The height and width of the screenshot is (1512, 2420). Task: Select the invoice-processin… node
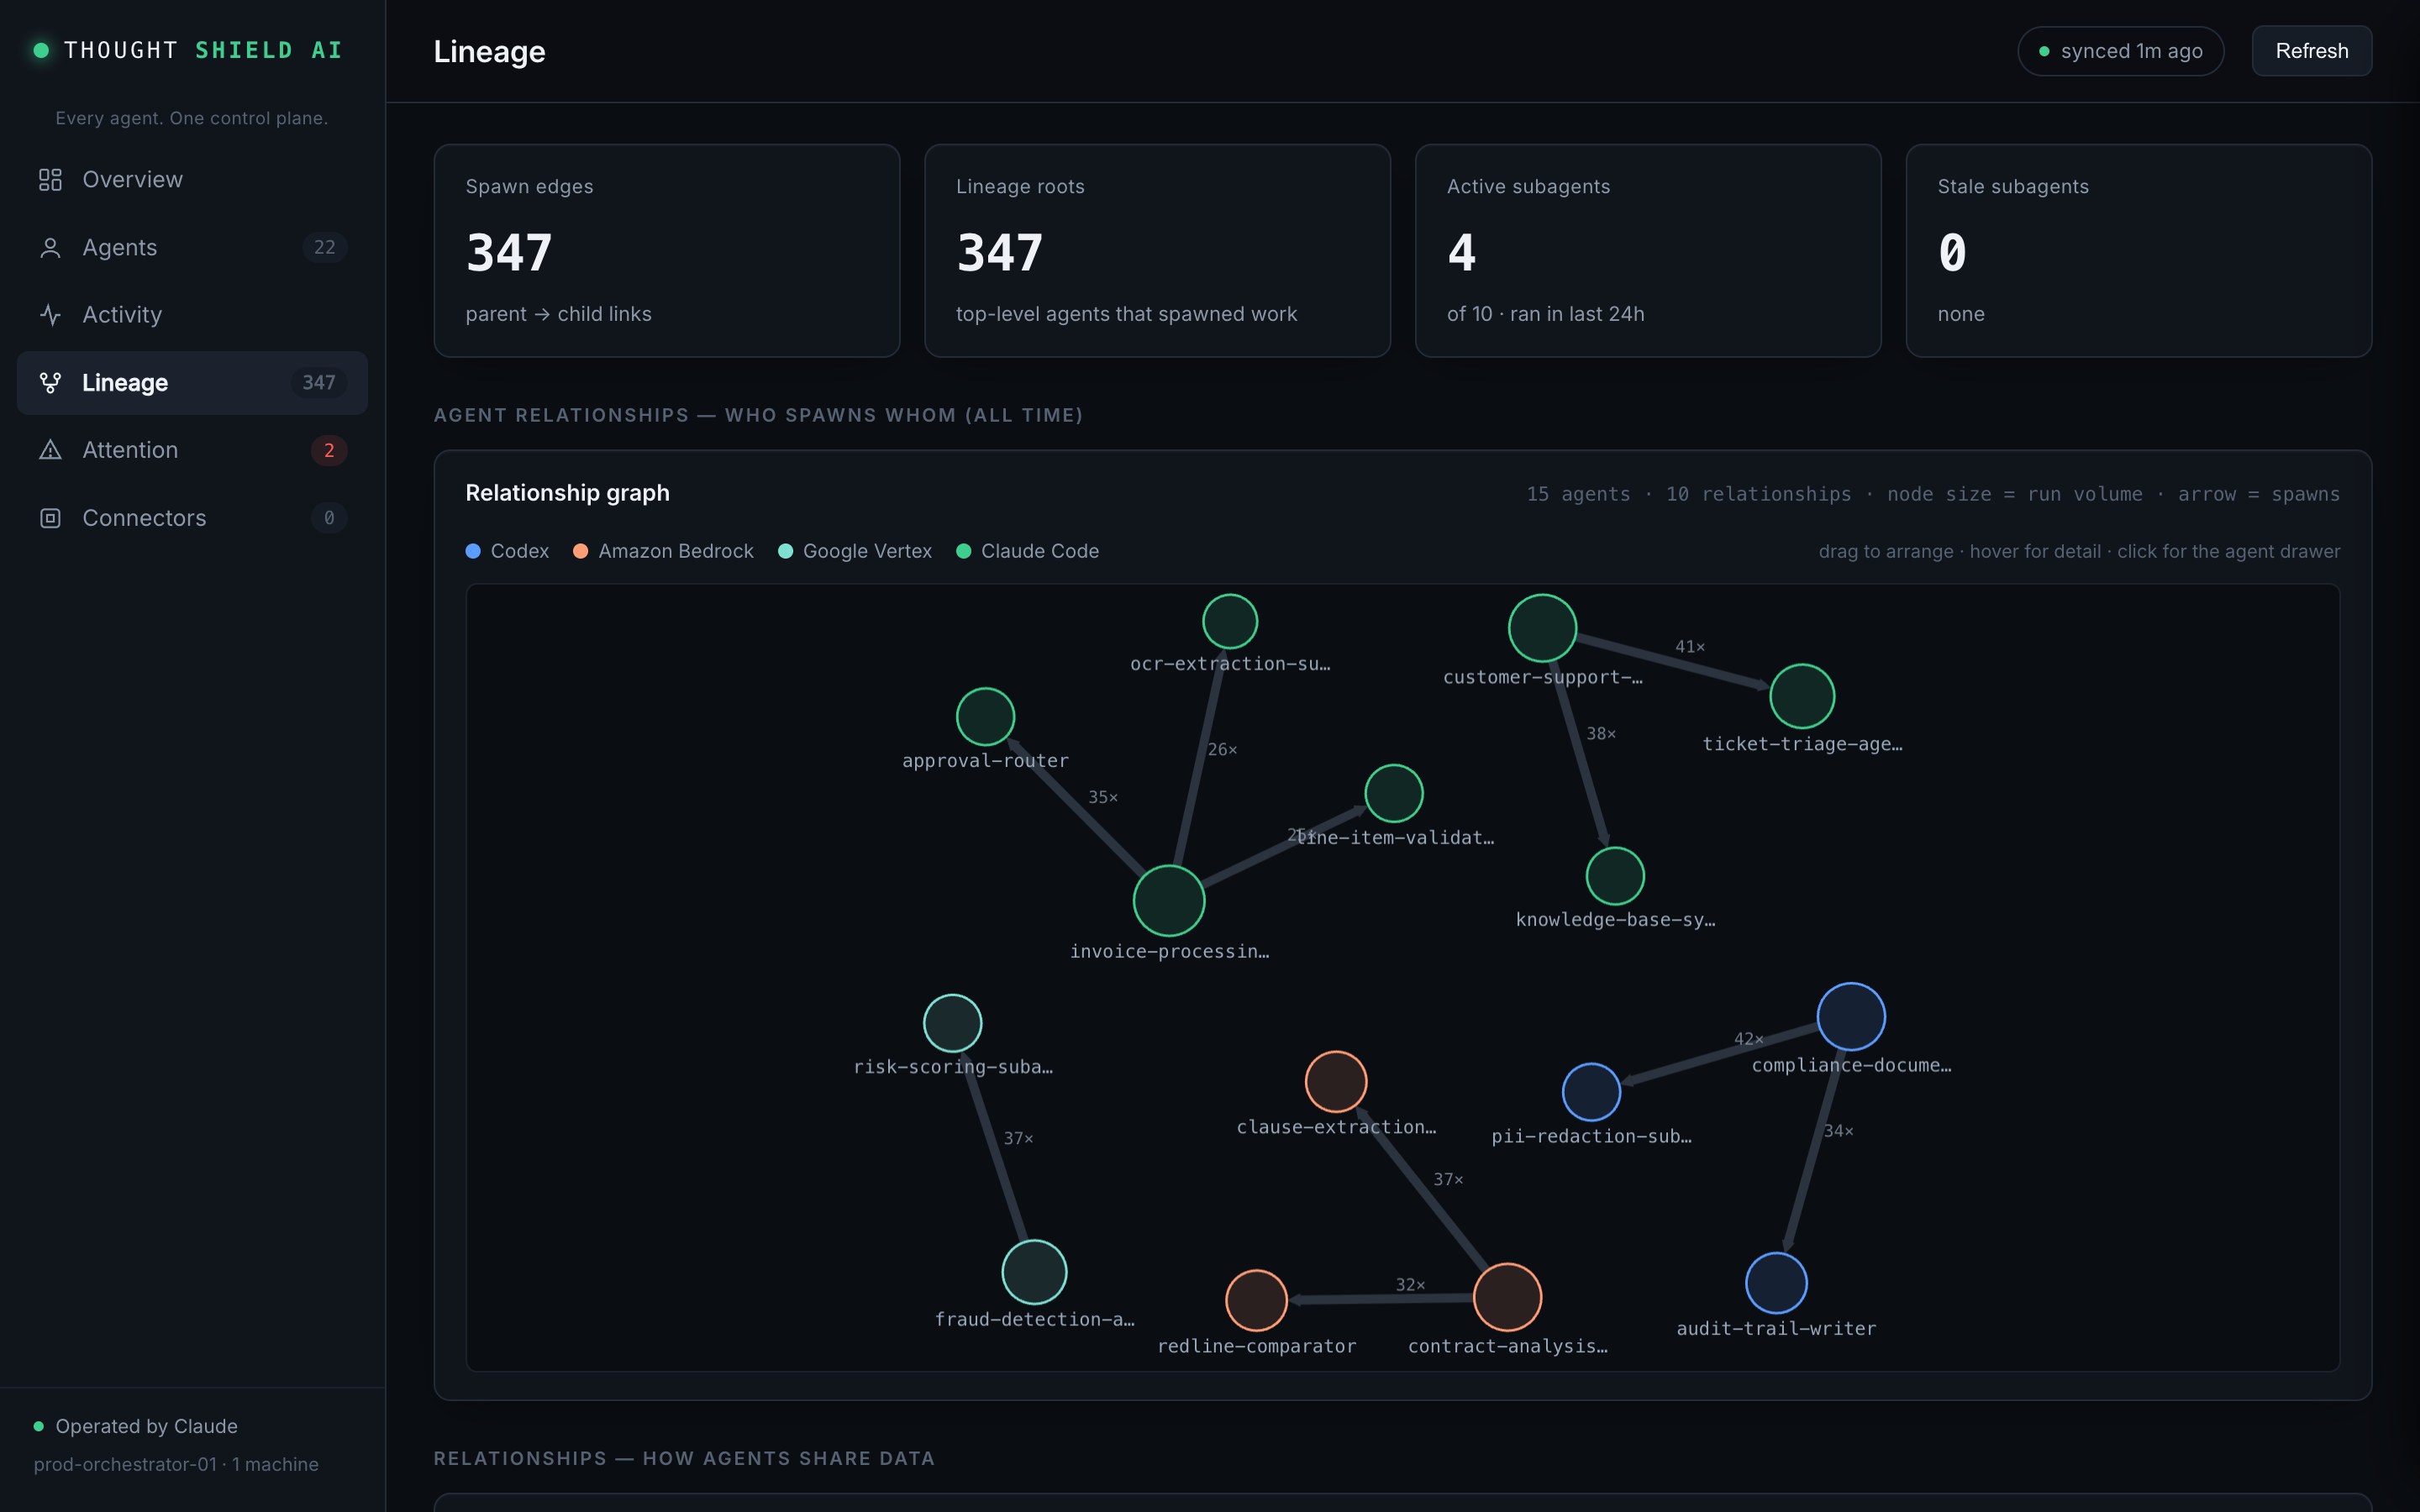point(1169,901)
